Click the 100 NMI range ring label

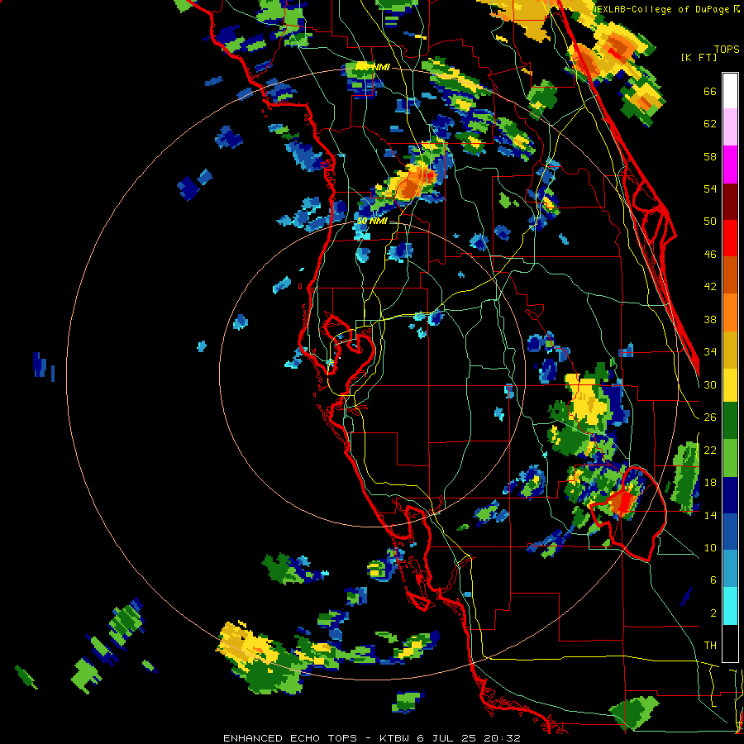pos(373,67)
